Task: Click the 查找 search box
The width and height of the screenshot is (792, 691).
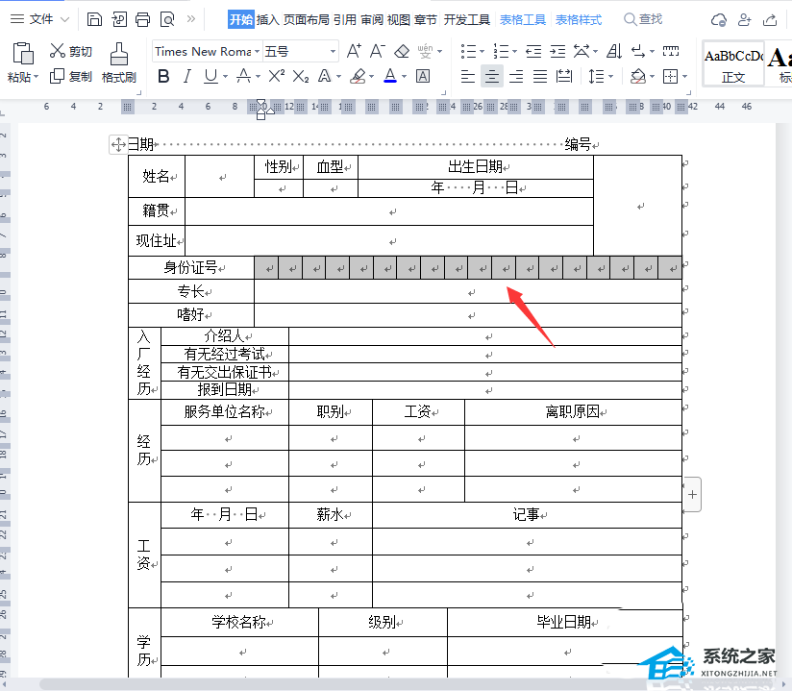Action: (x=644, y=19)
